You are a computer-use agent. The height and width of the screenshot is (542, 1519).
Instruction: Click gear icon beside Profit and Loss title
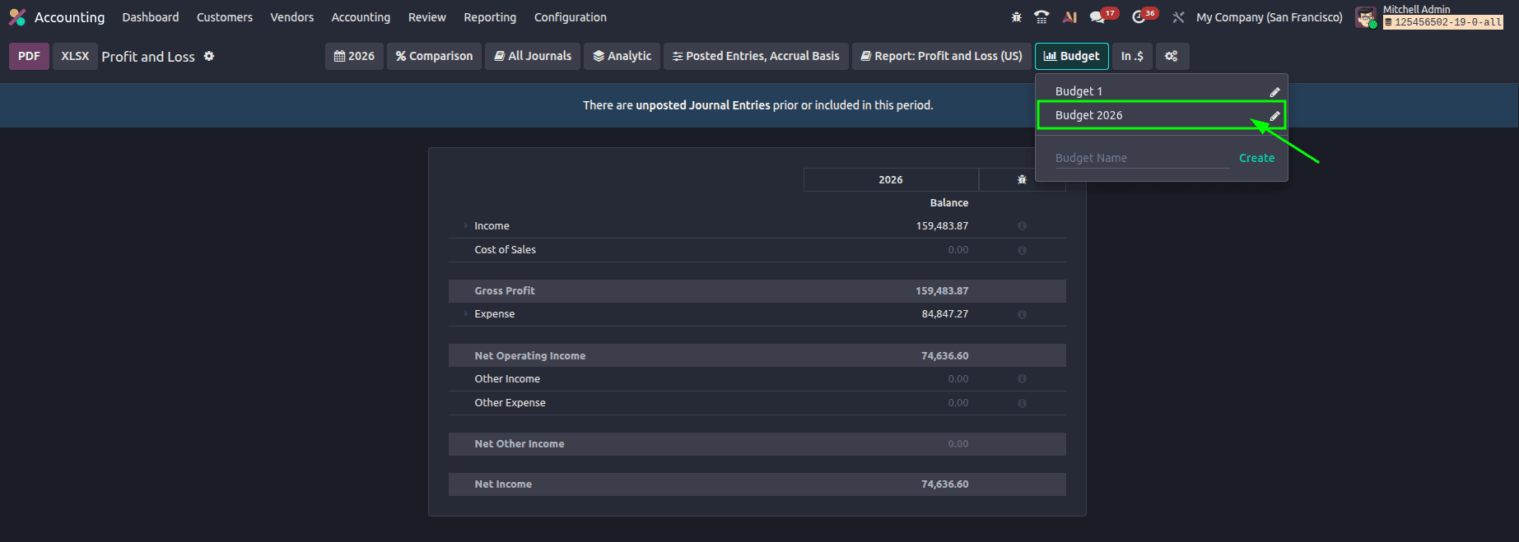tap(209, 56)
